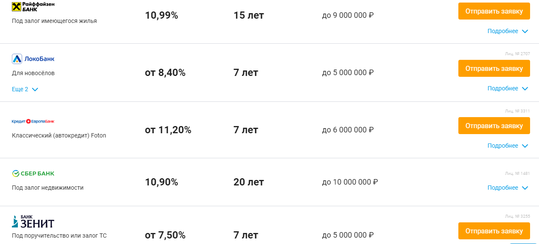
Task: Open 'Классический (автокредит) Foton' offer
Action: [x=59, y=135]
